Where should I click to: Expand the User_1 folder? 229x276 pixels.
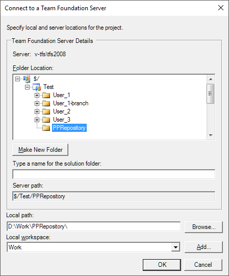(x=37, y=96)
